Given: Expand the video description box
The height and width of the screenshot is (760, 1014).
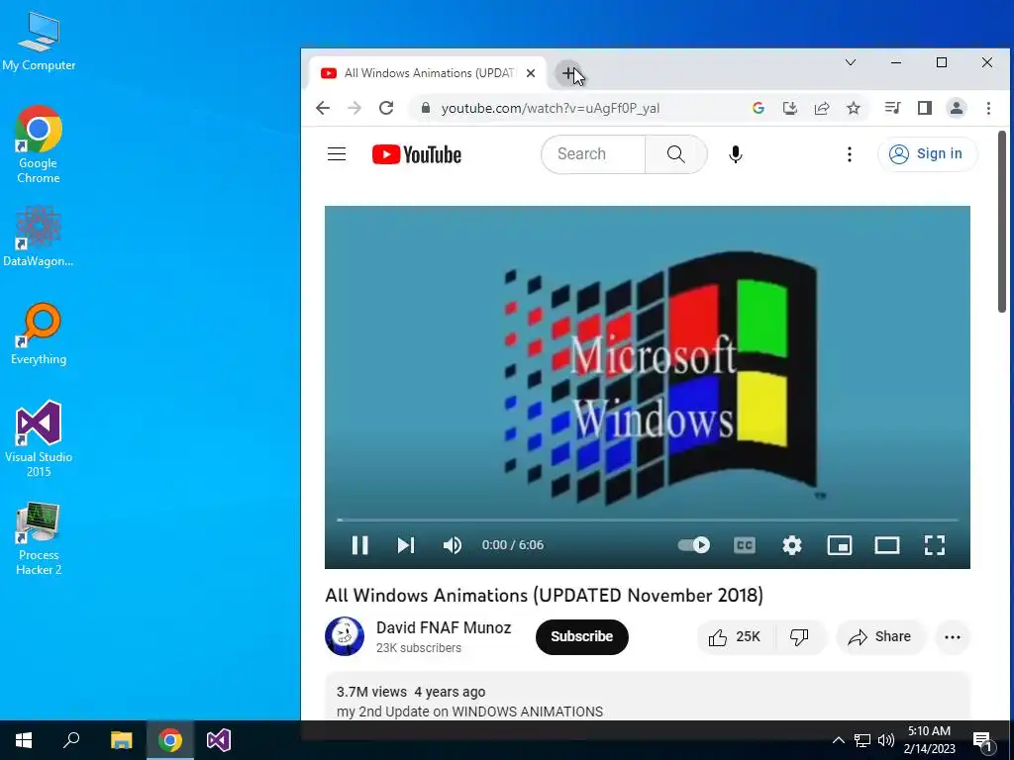Looking at the screenshot, I should coord(648,697).
